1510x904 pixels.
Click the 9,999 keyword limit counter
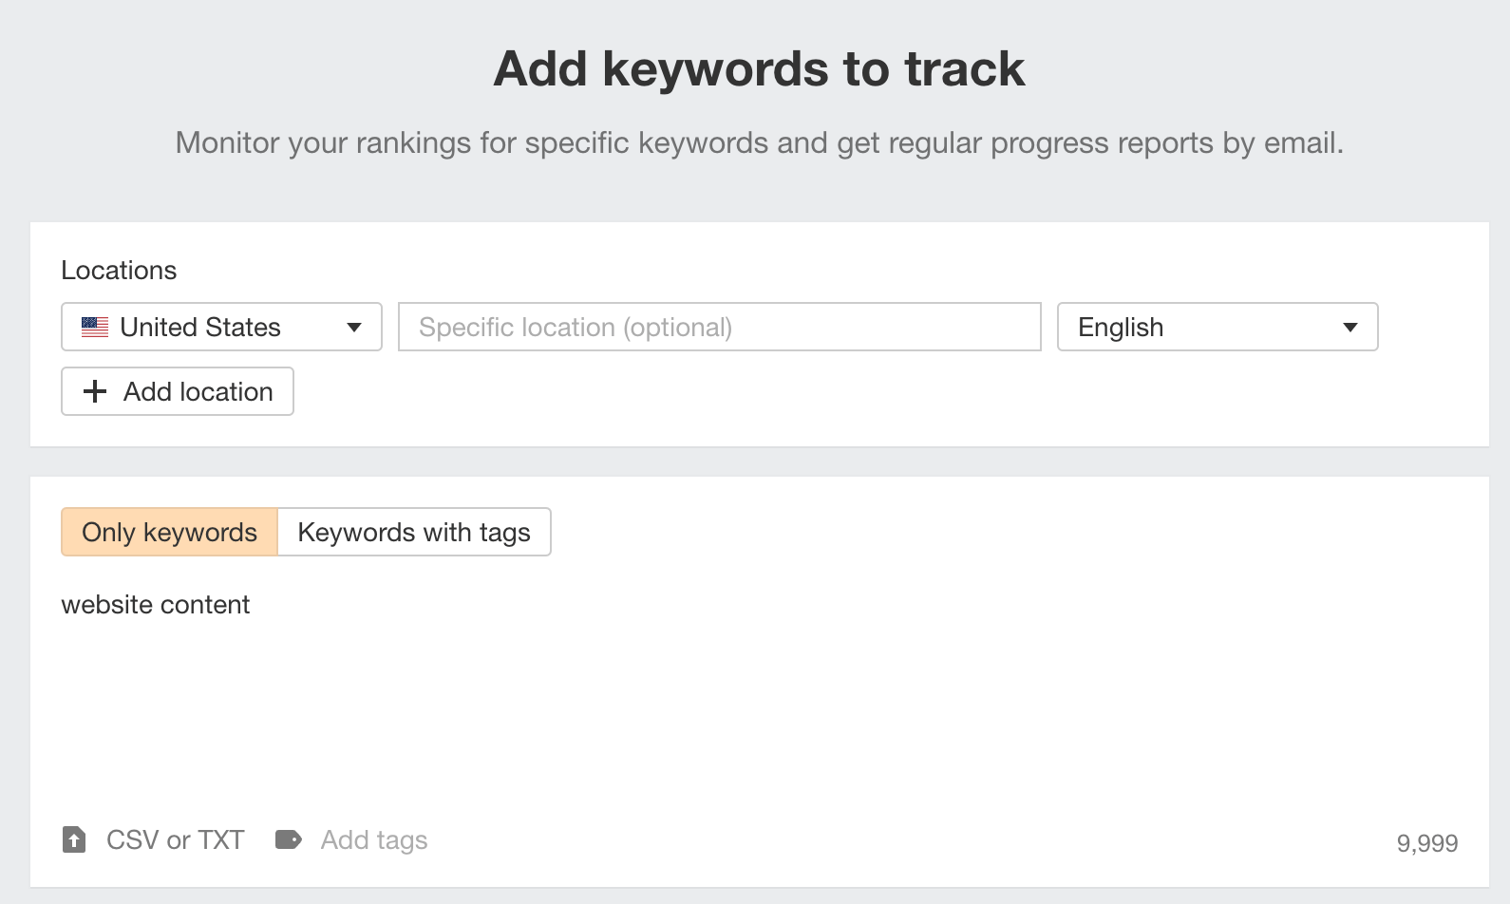pos(1428,842)
